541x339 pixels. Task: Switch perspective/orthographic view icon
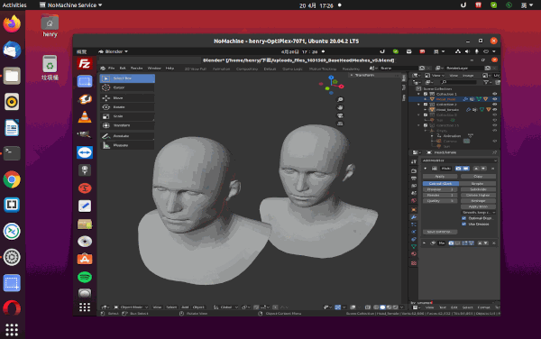[x=340, y=124]
